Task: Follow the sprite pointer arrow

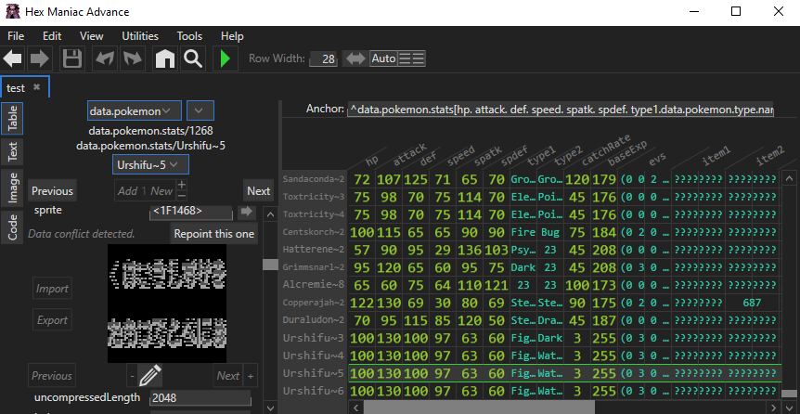Action: 247,212
